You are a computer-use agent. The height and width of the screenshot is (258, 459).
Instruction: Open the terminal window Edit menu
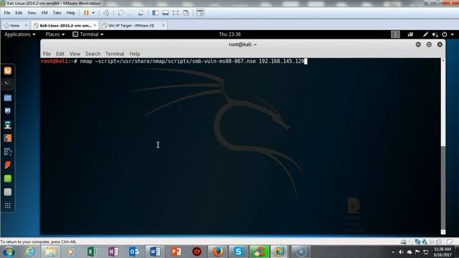click(60, 54)
